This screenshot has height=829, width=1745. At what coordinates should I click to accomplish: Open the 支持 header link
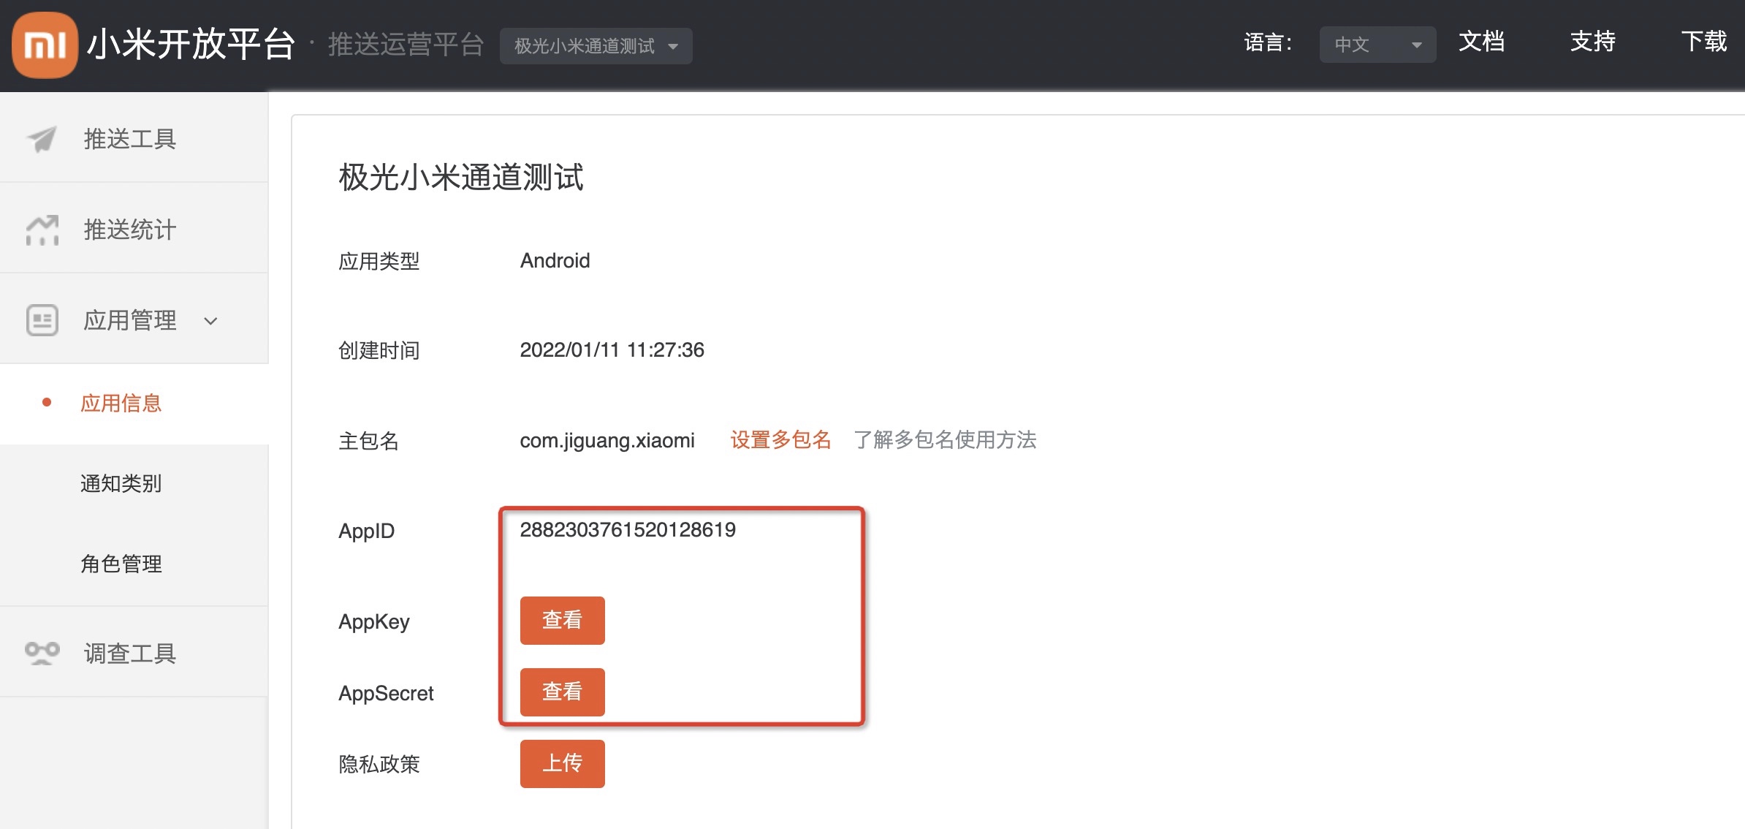1592,42
